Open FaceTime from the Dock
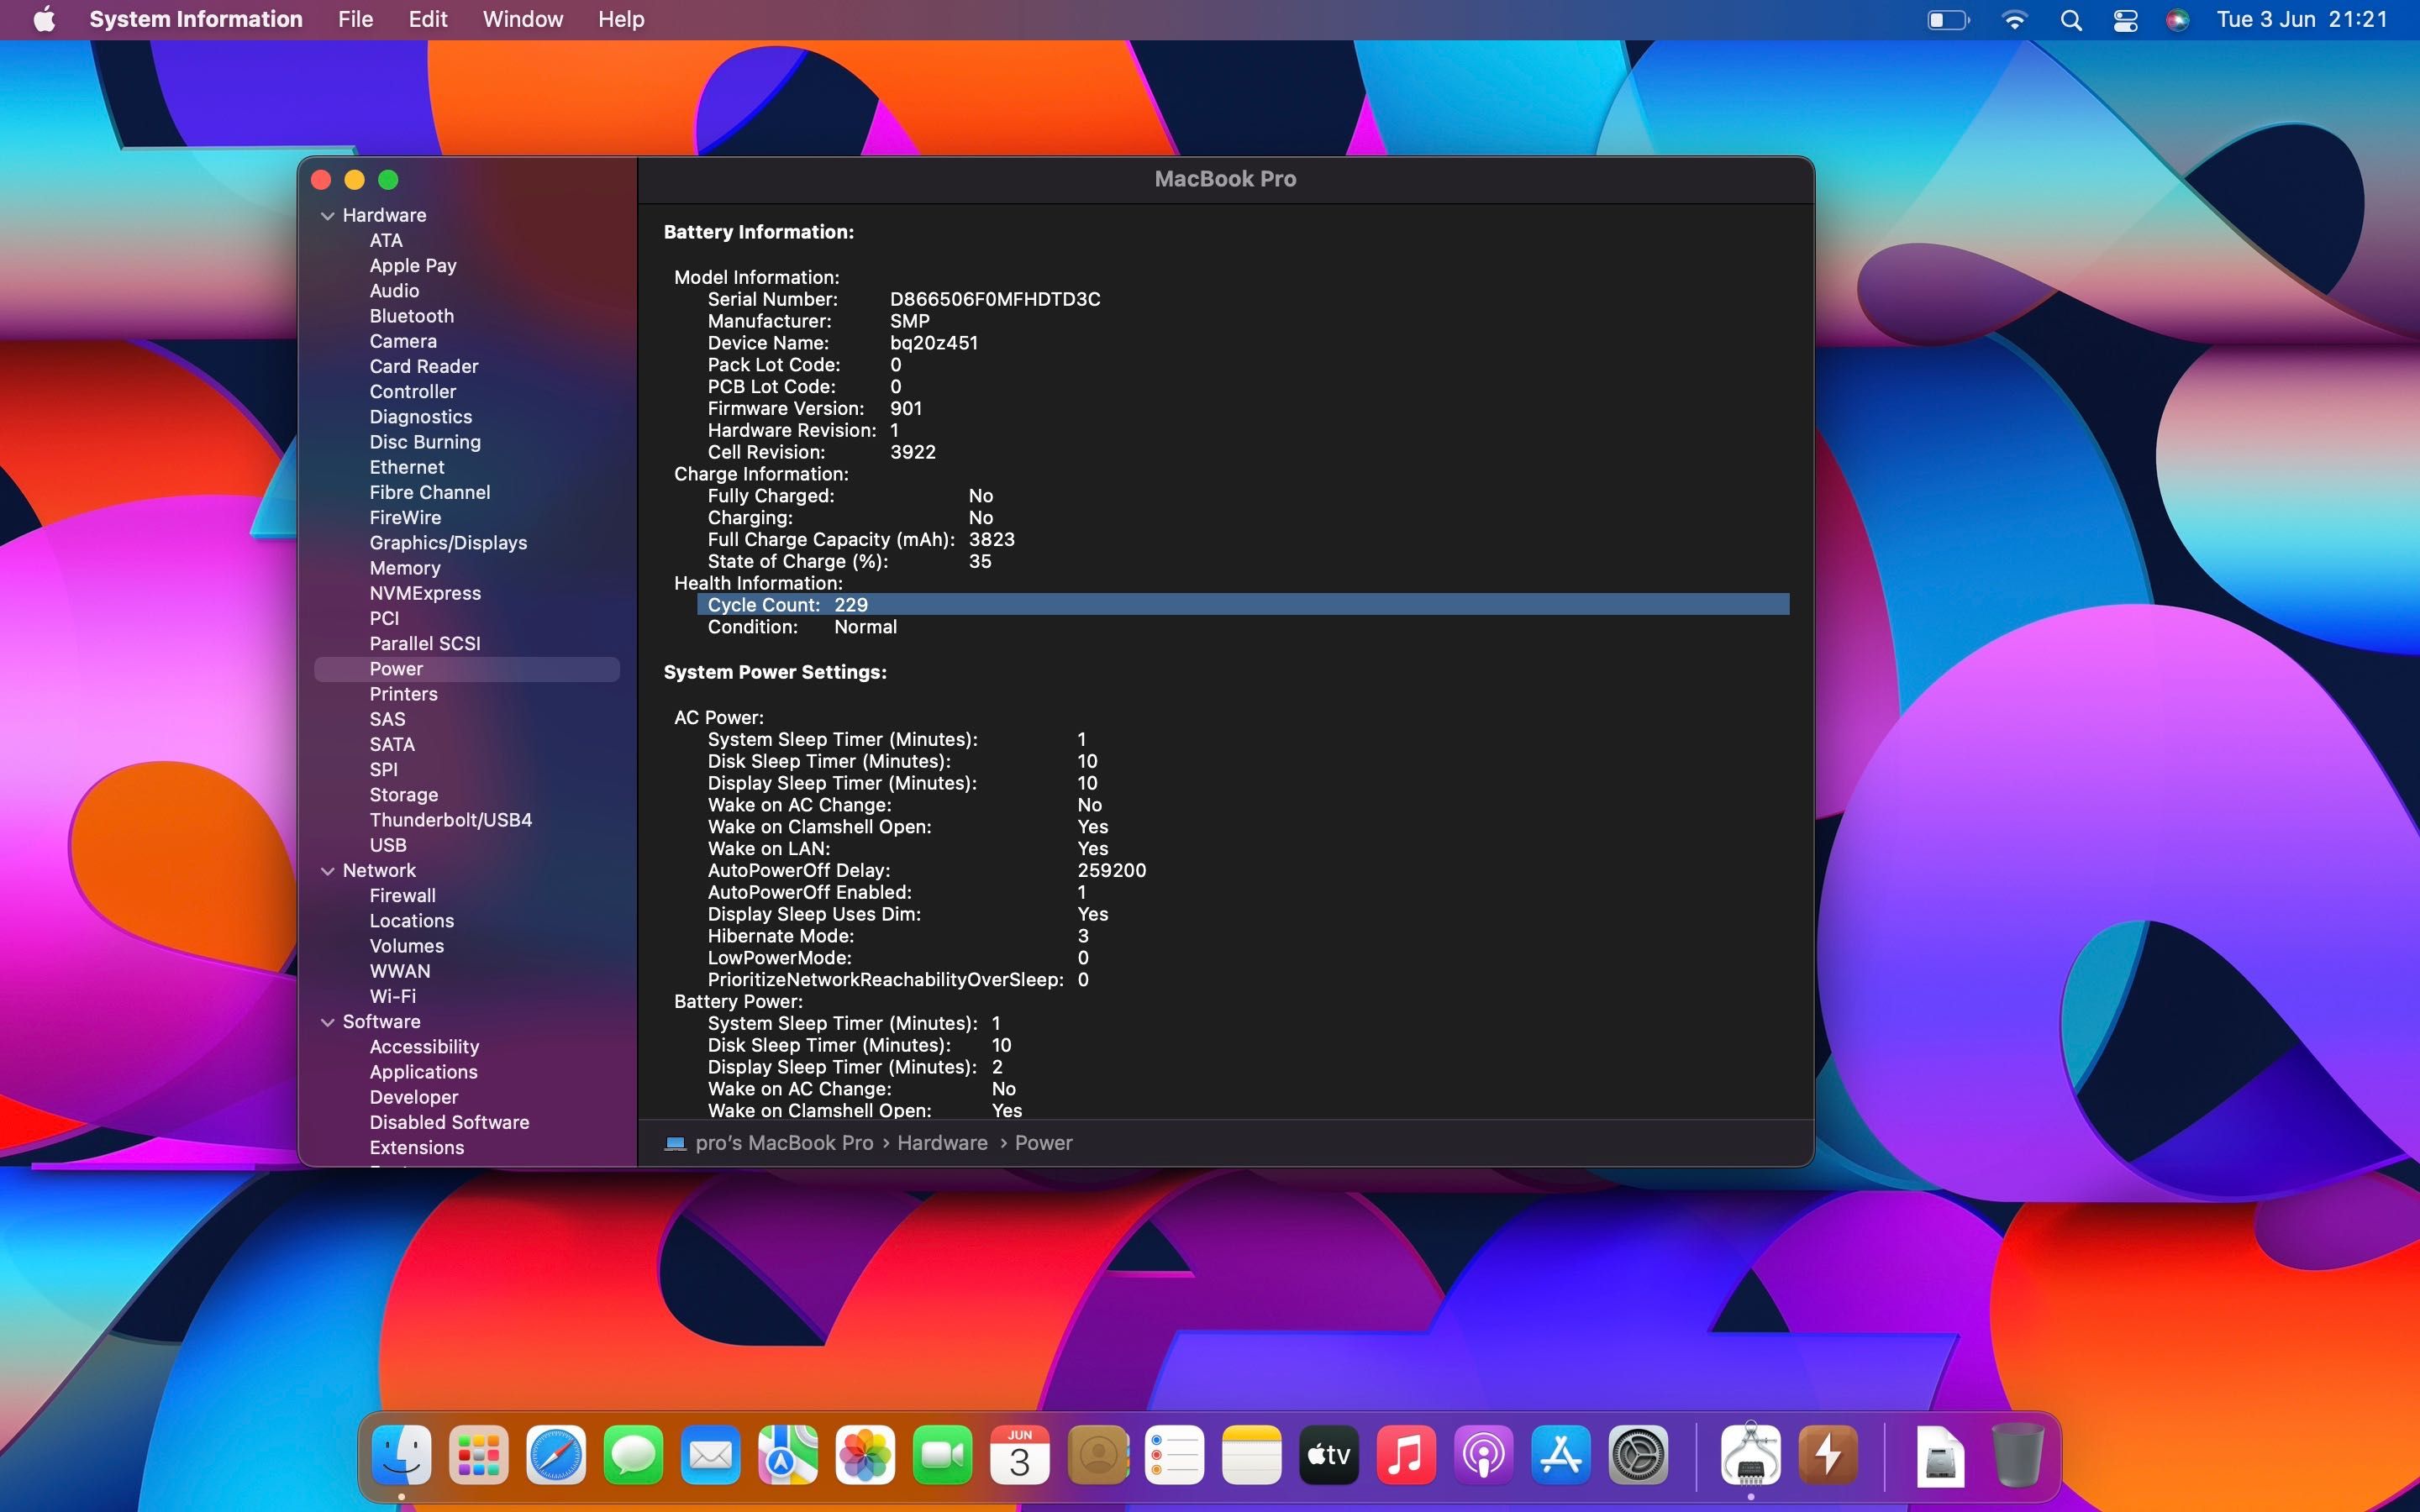 942,1455
